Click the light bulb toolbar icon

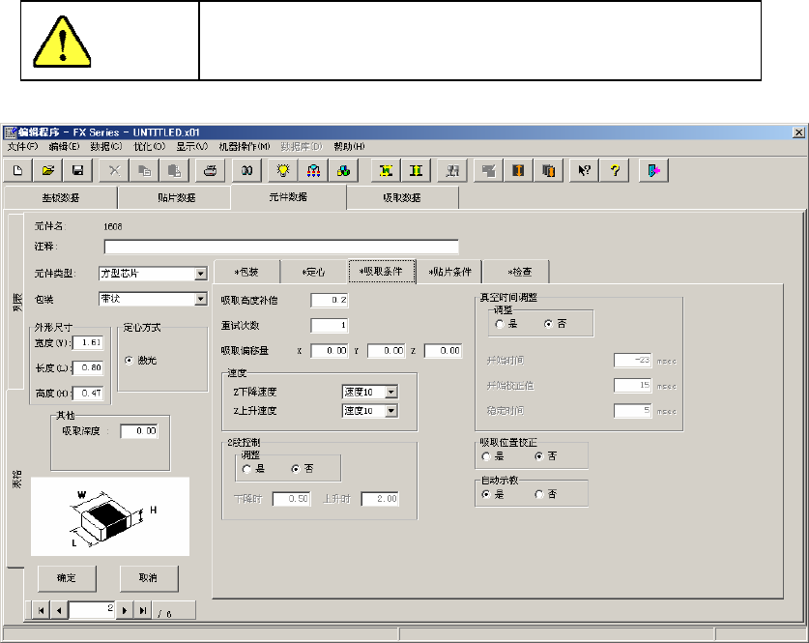(283, 170)
